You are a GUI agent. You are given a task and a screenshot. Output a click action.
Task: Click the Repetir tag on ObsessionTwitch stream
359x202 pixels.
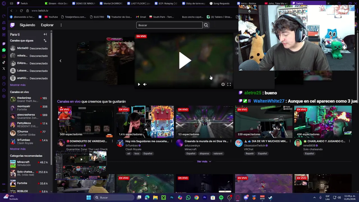pos(250,153)
